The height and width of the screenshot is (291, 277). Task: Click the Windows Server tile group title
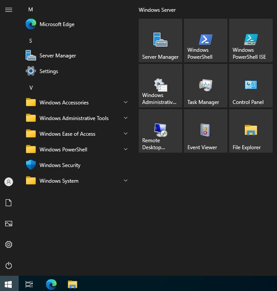(x=157, y=10)
